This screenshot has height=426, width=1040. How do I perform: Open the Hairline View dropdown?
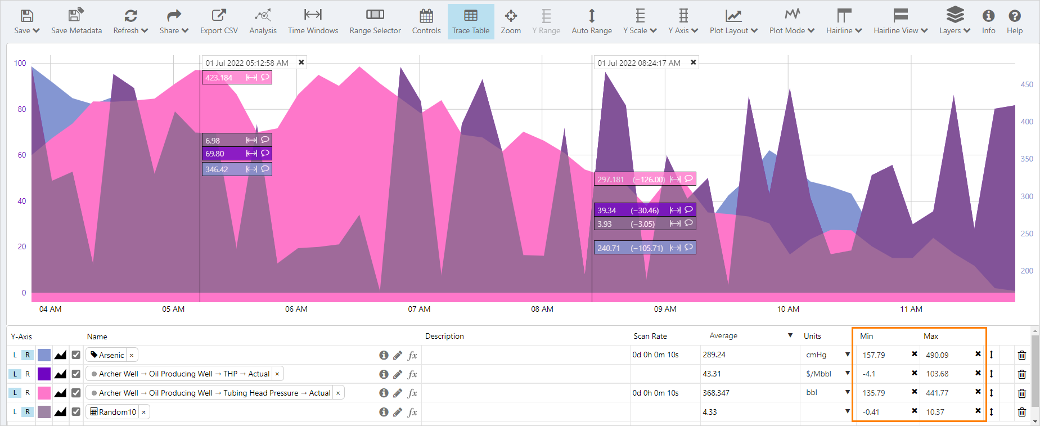900,21
